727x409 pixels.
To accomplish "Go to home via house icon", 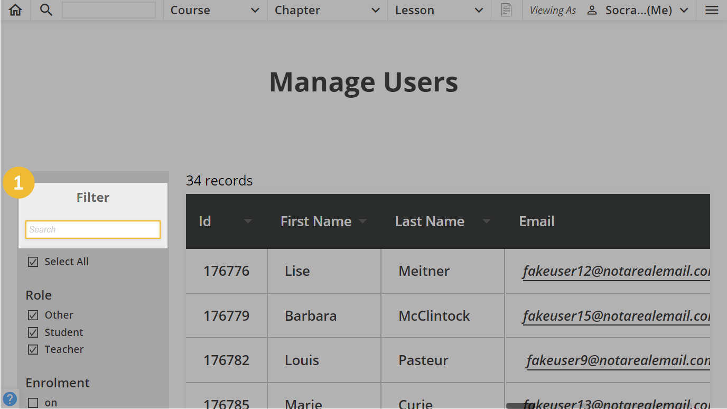I will click(15, 10).
